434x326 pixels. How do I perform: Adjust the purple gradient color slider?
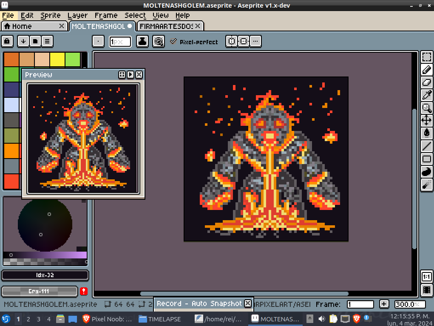[x=45, y=255]
